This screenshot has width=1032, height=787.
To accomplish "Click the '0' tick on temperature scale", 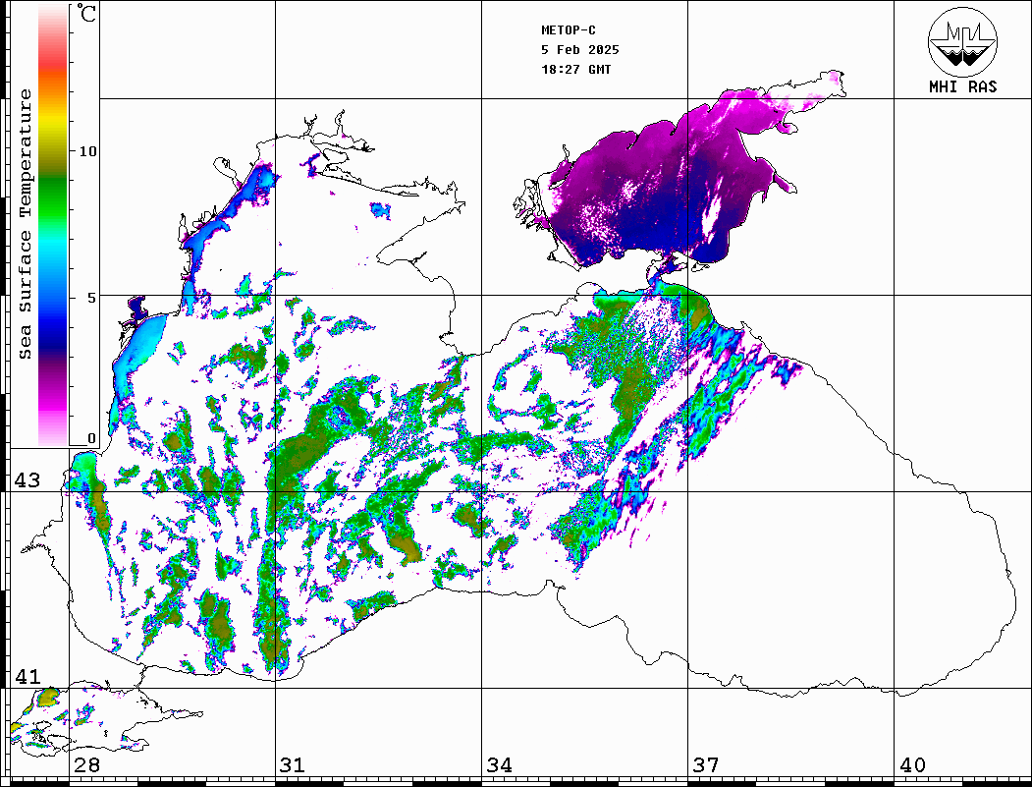I will 91,438.
